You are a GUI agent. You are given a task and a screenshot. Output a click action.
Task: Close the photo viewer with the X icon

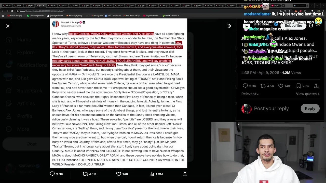point(8,26)
